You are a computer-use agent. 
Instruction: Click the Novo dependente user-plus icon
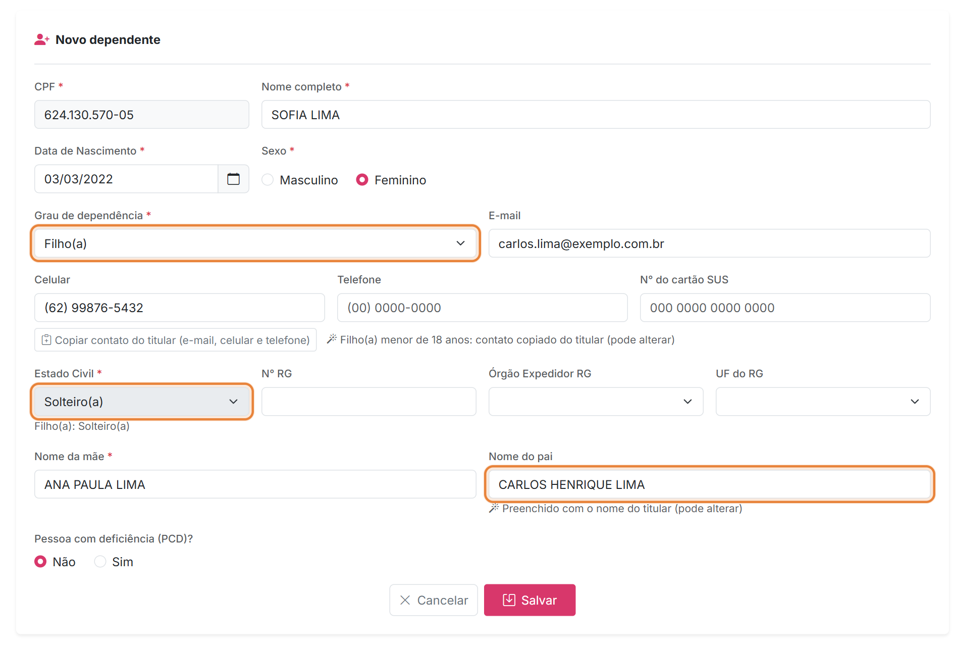point(41,39)
